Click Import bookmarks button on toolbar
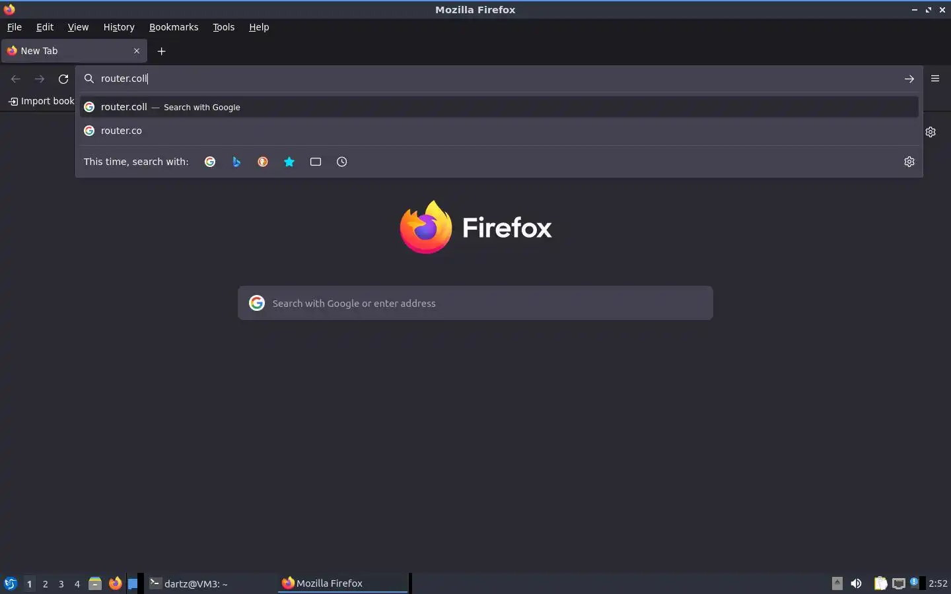The height and width of the screenshot is (594, 951). 42,101
